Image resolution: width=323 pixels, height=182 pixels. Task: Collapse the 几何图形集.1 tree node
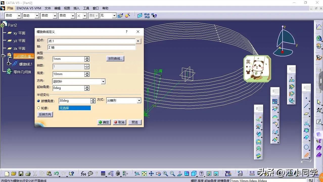(3, 56)
